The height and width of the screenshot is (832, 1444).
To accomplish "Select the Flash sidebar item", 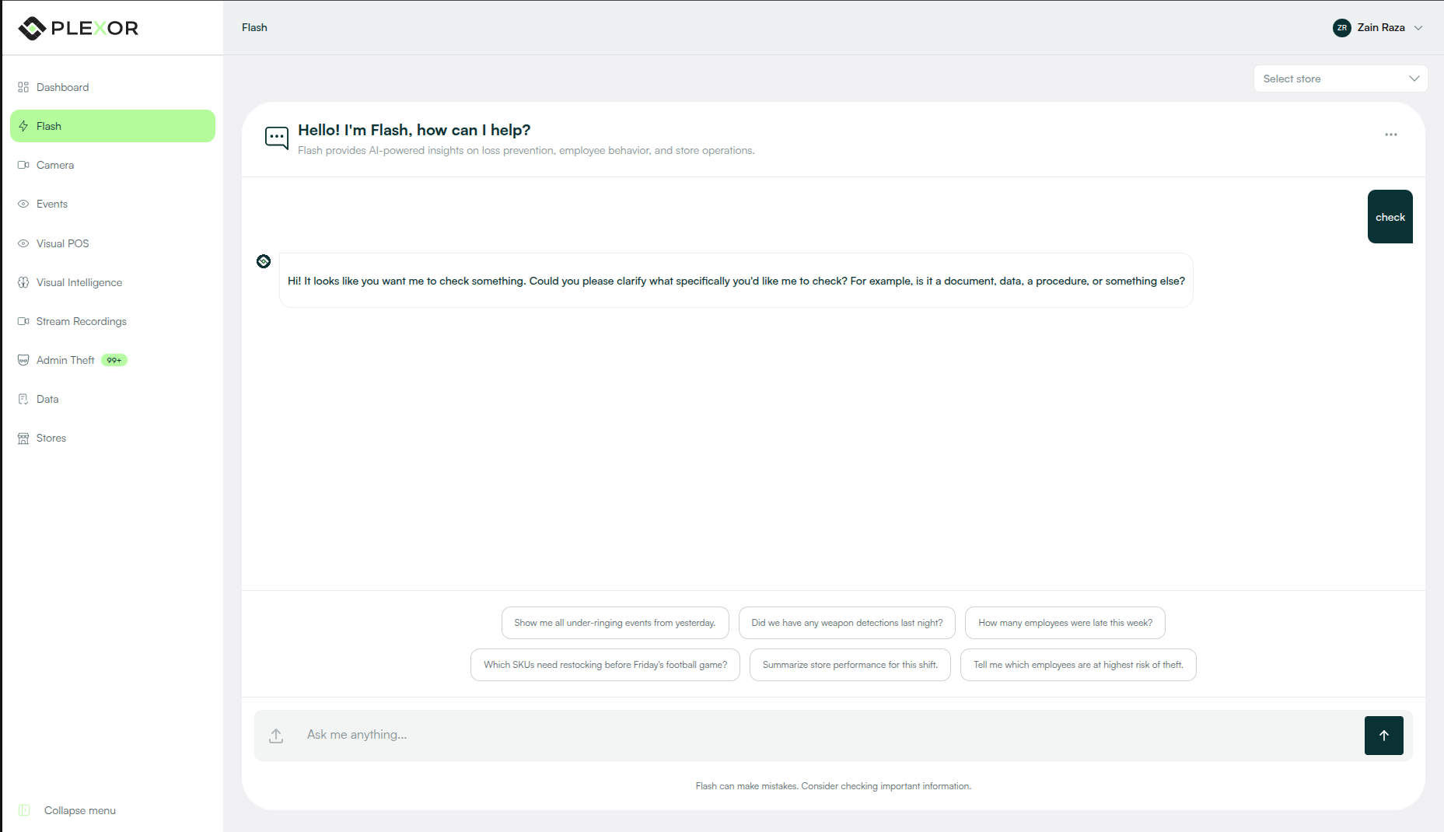I will 113,126.
